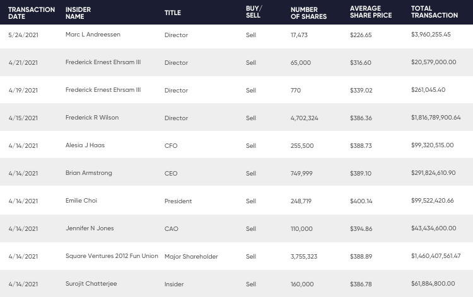Click the Buy/Sell column header
This screenshot has width=473, height=297.
[x=254, y=12]
